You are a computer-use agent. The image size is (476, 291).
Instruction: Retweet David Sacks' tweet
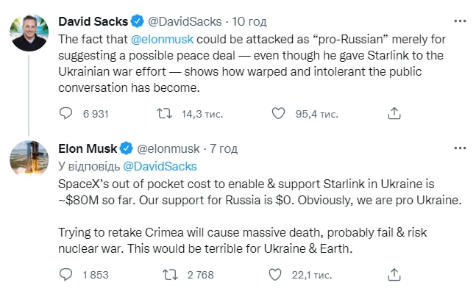pyautogui.click(x=164, y=113)
